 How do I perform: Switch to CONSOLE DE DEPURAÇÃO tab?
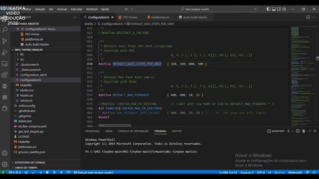click(133, 131)
